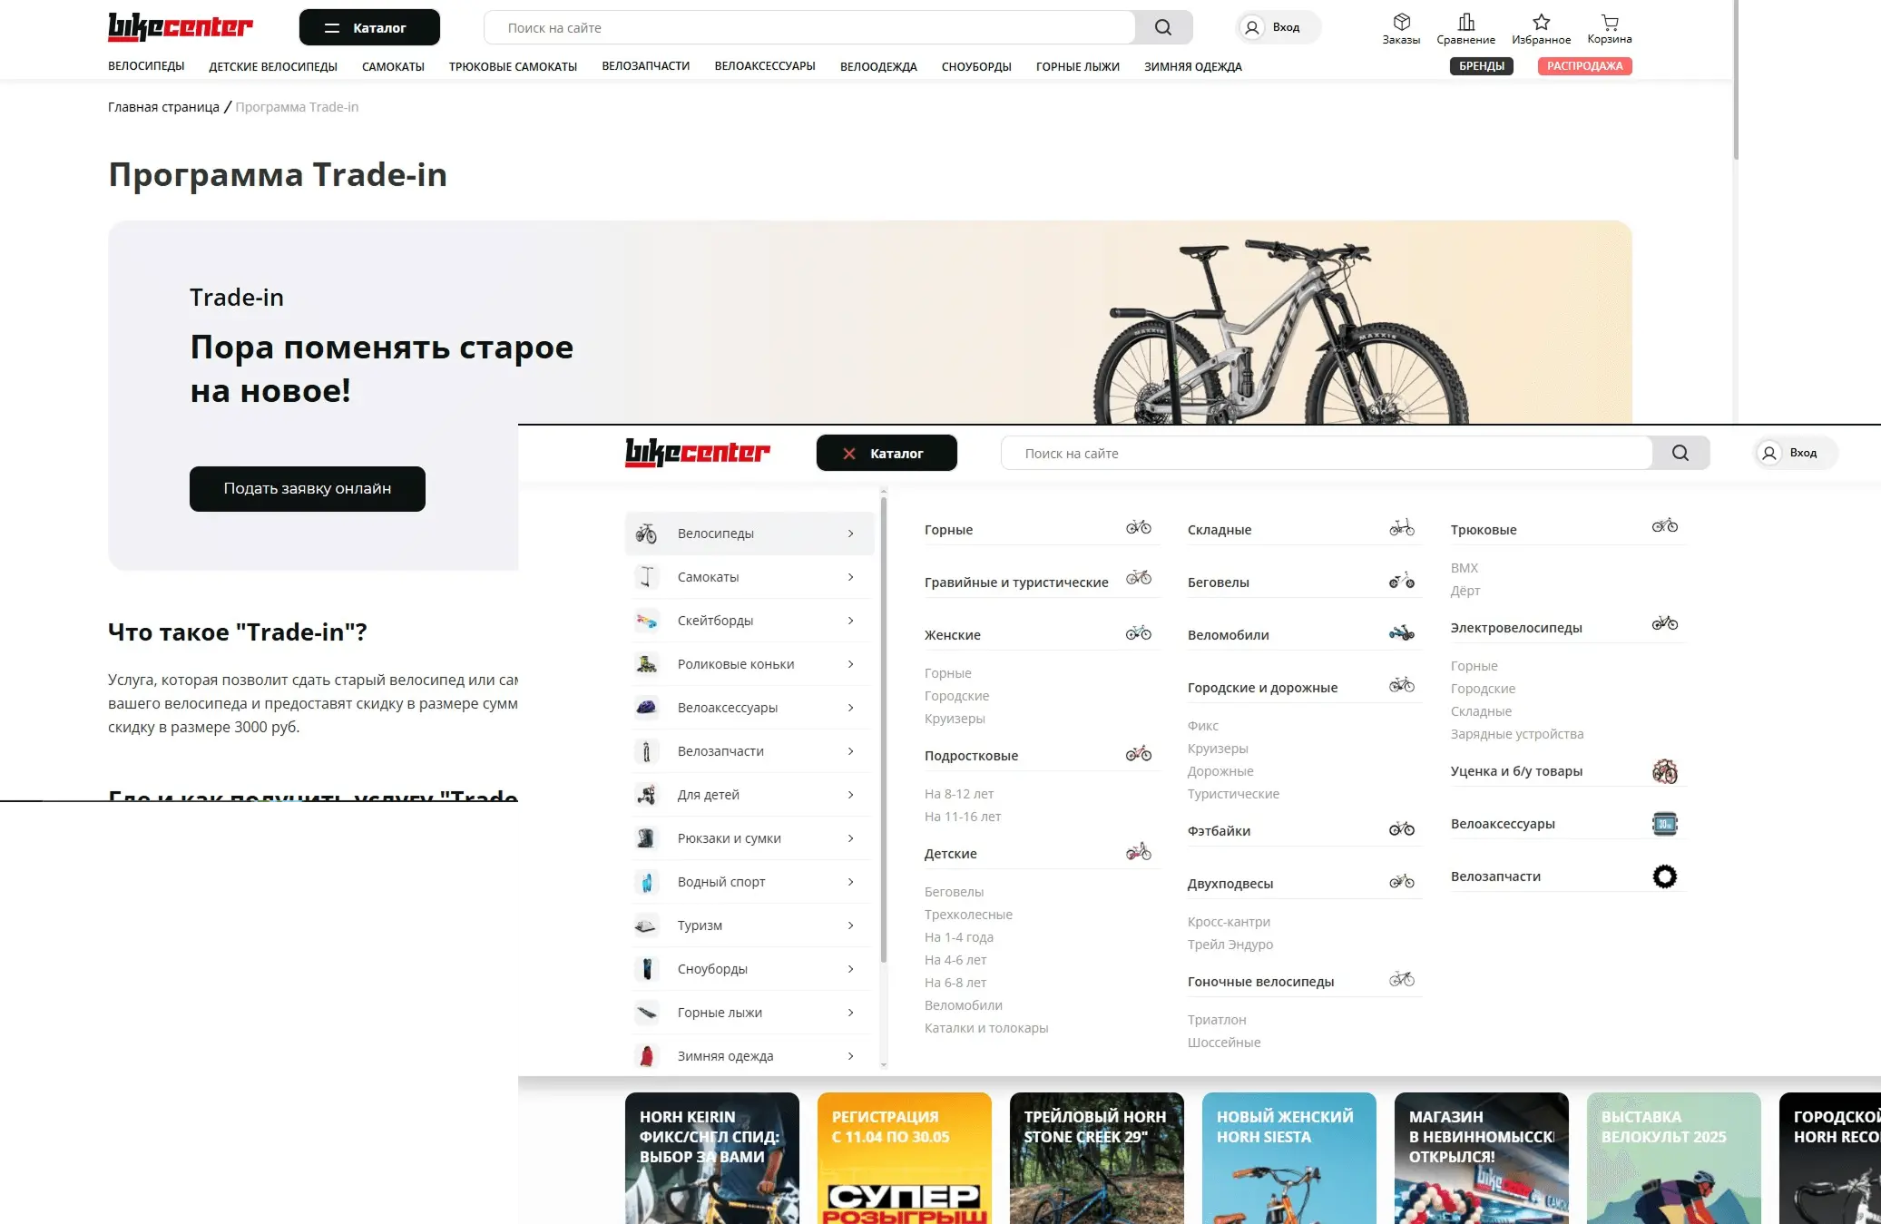Image resolution: width=1881 pixels, height=1224 pixels.
Task: Open the Horn Keirin promo banner thumbnail
Action: [x=712, y=1158]
